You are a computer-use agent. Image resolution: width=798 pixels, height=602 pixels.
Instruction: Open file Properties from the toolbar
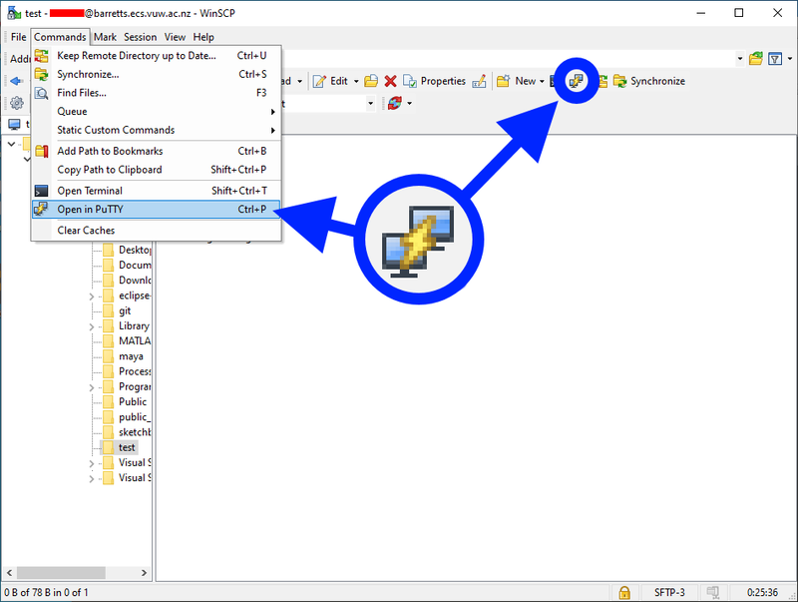coord(434,81)
